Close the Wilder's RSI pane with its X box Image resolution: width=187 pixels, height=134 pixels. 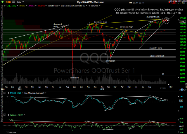click(x=4, y=115)
